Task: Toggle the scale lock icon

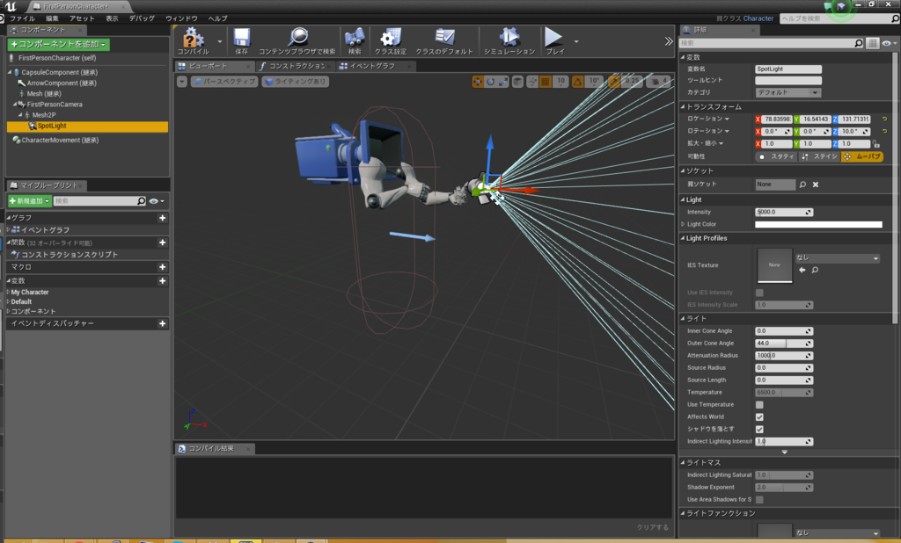Action: coord(875,143)
